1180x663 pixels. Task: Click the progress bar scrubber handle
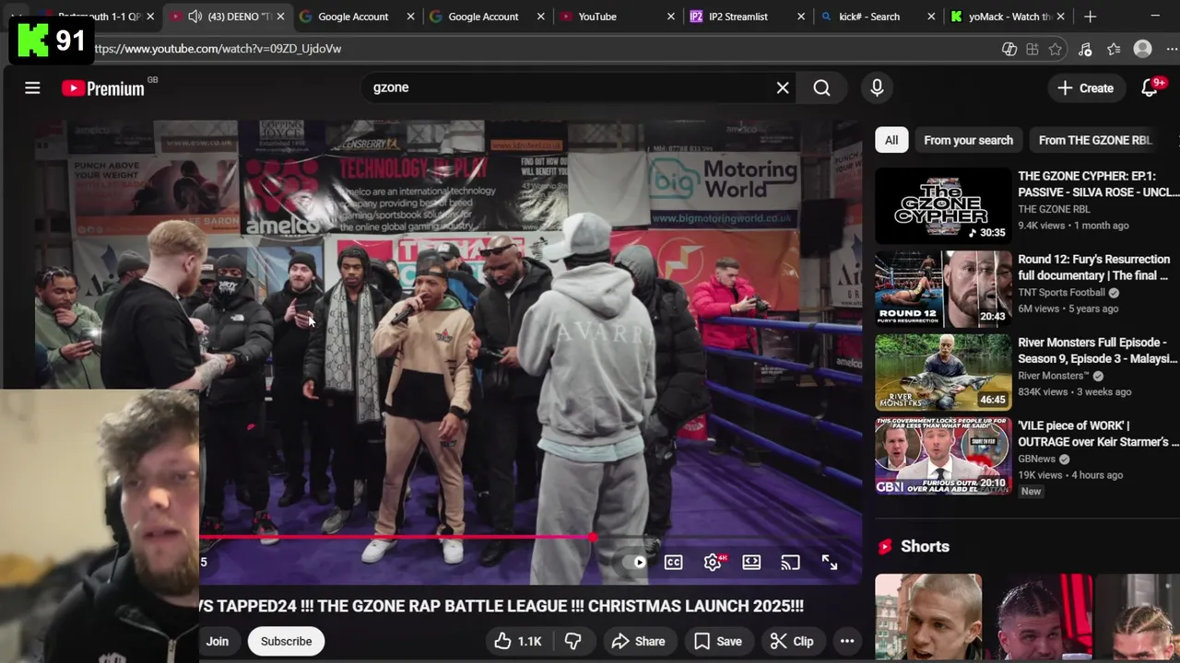point(593,537)
